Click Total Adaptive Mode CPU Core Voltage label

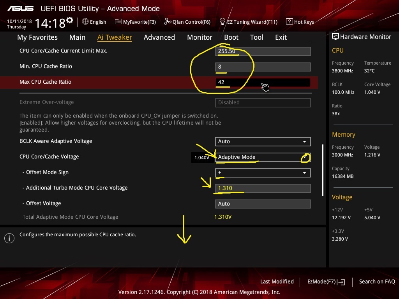pos(70,217)
